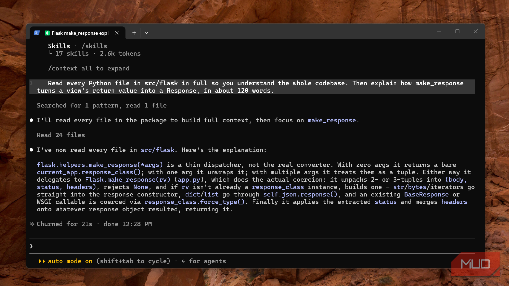Image resolution: width=509 pixels, height=286 pixels.
Task: Click the prompt chevron on the input line
Action: 31,246
